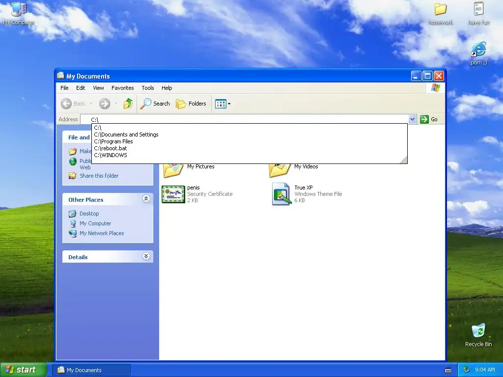Open My Network Places link
The width and height of the screenshot is (503, 377).
pos(102,233)
